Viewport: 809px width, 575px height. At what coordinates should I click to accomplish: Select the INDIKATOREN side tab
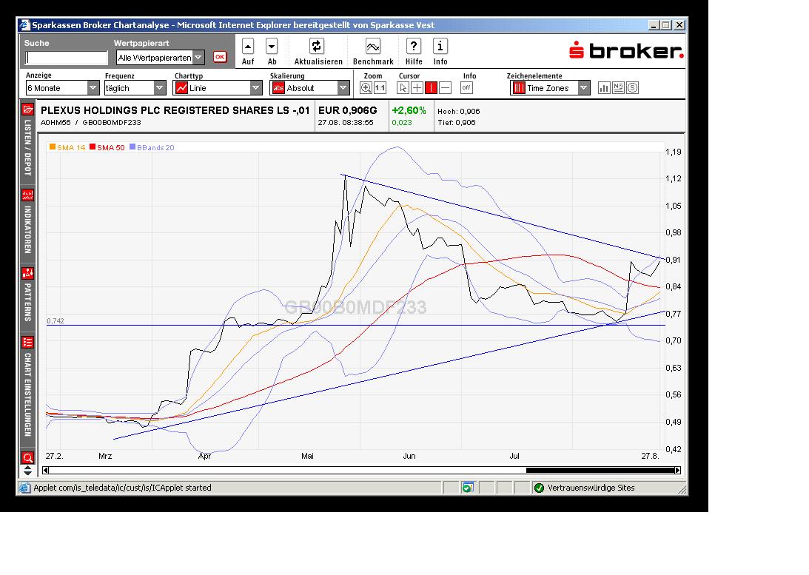28,229
